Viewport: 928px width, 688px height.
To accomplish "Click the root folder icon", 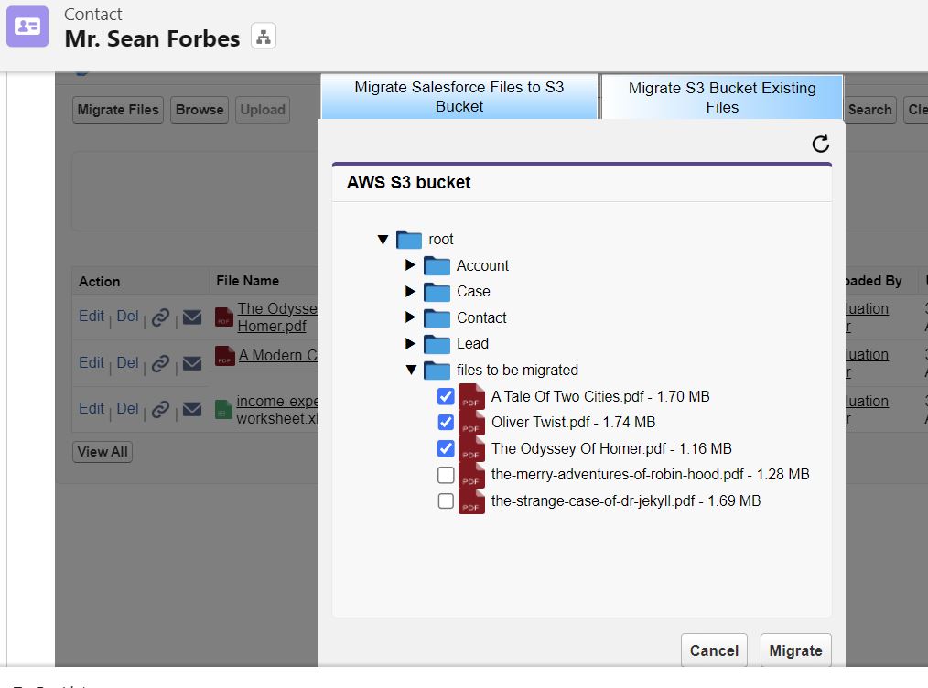I will 409,240.
